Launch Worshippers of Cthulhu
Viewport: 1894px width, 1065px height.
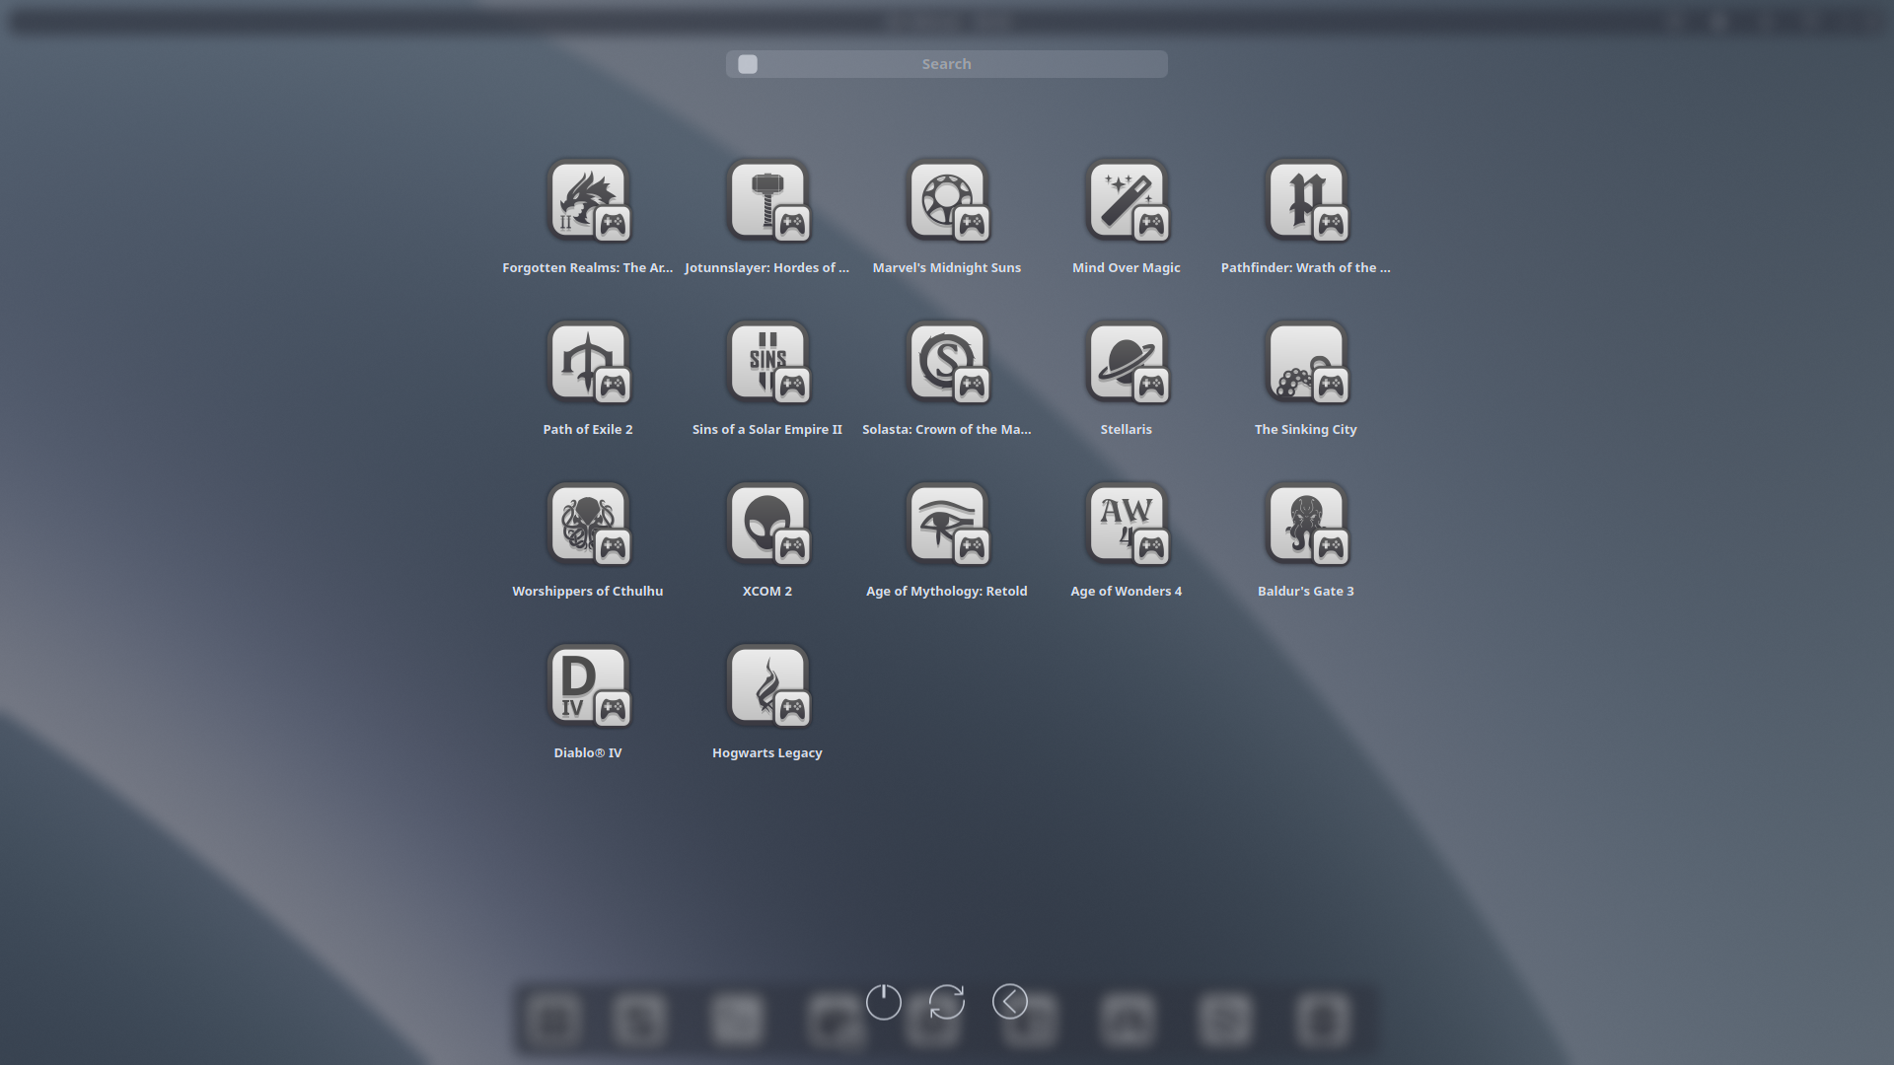tap(588, 524)
